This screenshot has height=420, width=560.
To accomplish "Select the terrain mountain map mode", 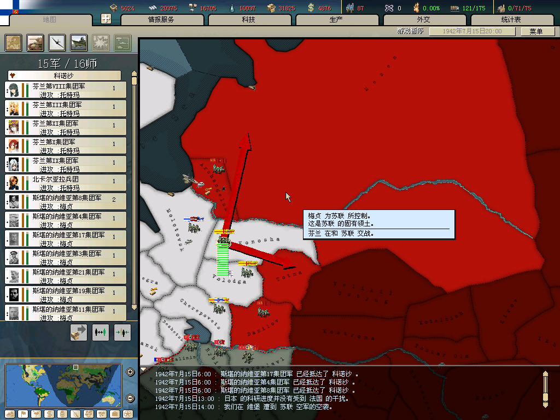I will 10,415.
